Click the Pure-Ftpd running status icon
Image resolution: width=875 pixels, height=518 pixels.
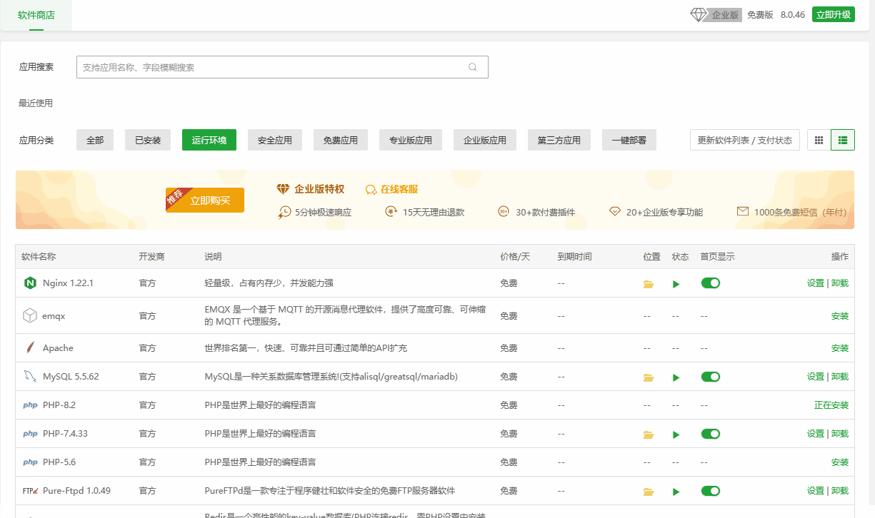[676, 492]
